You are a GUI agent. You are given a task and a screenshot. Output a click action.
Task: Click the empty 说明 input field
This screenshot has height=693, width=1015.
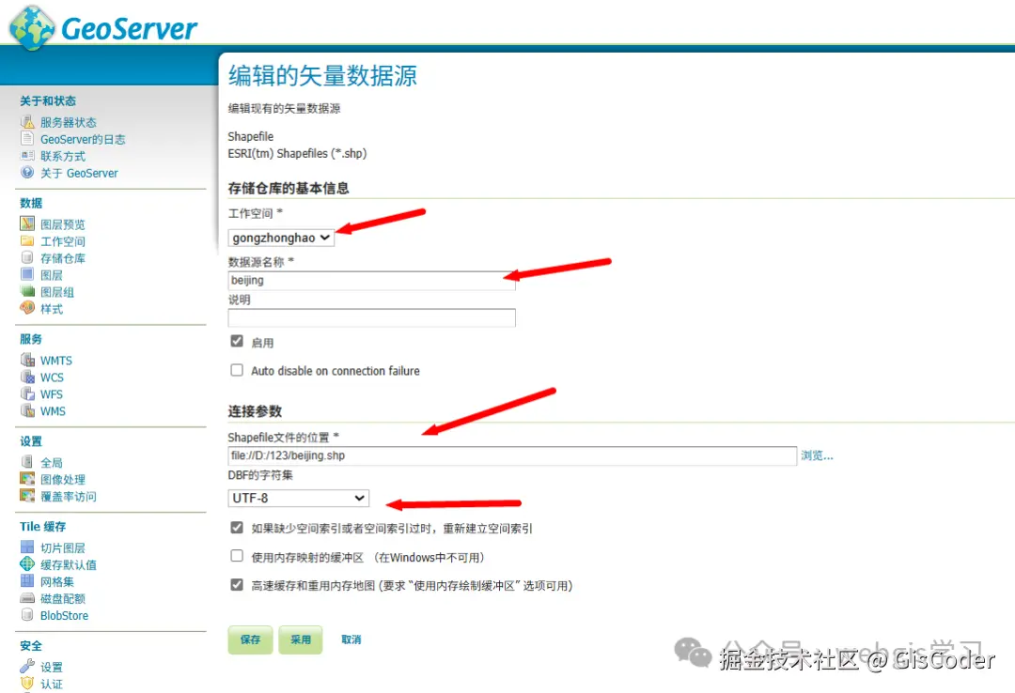point(371,317)
